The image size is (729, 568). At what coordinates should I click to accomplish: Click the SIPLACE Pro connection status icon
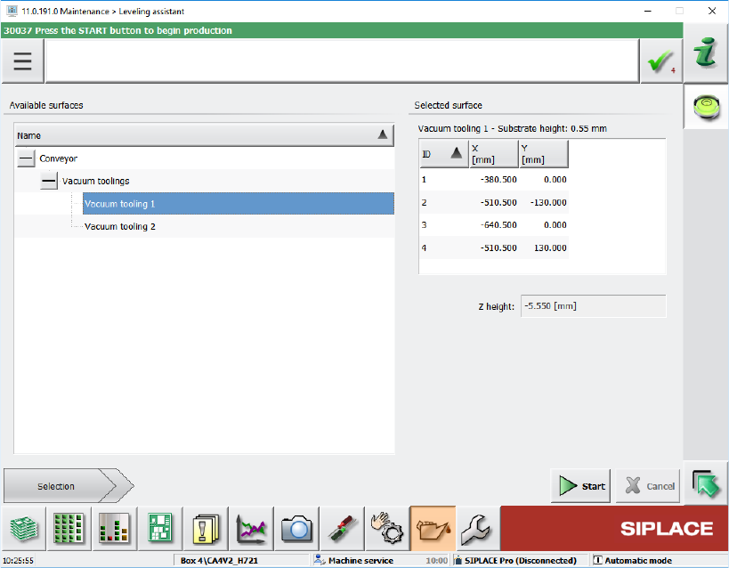point(458,560)
